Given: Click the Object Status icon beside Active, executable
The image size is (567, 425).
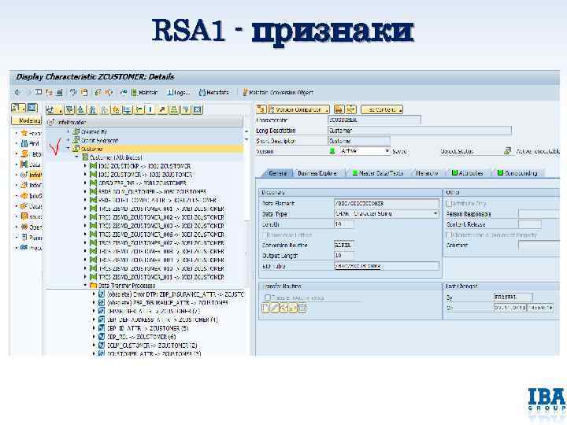Looking at the screenshot, I should [508, 151].
